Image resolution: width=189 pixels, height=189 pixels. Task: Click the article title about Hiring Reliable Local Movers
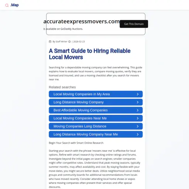click(x=90, y=54)
